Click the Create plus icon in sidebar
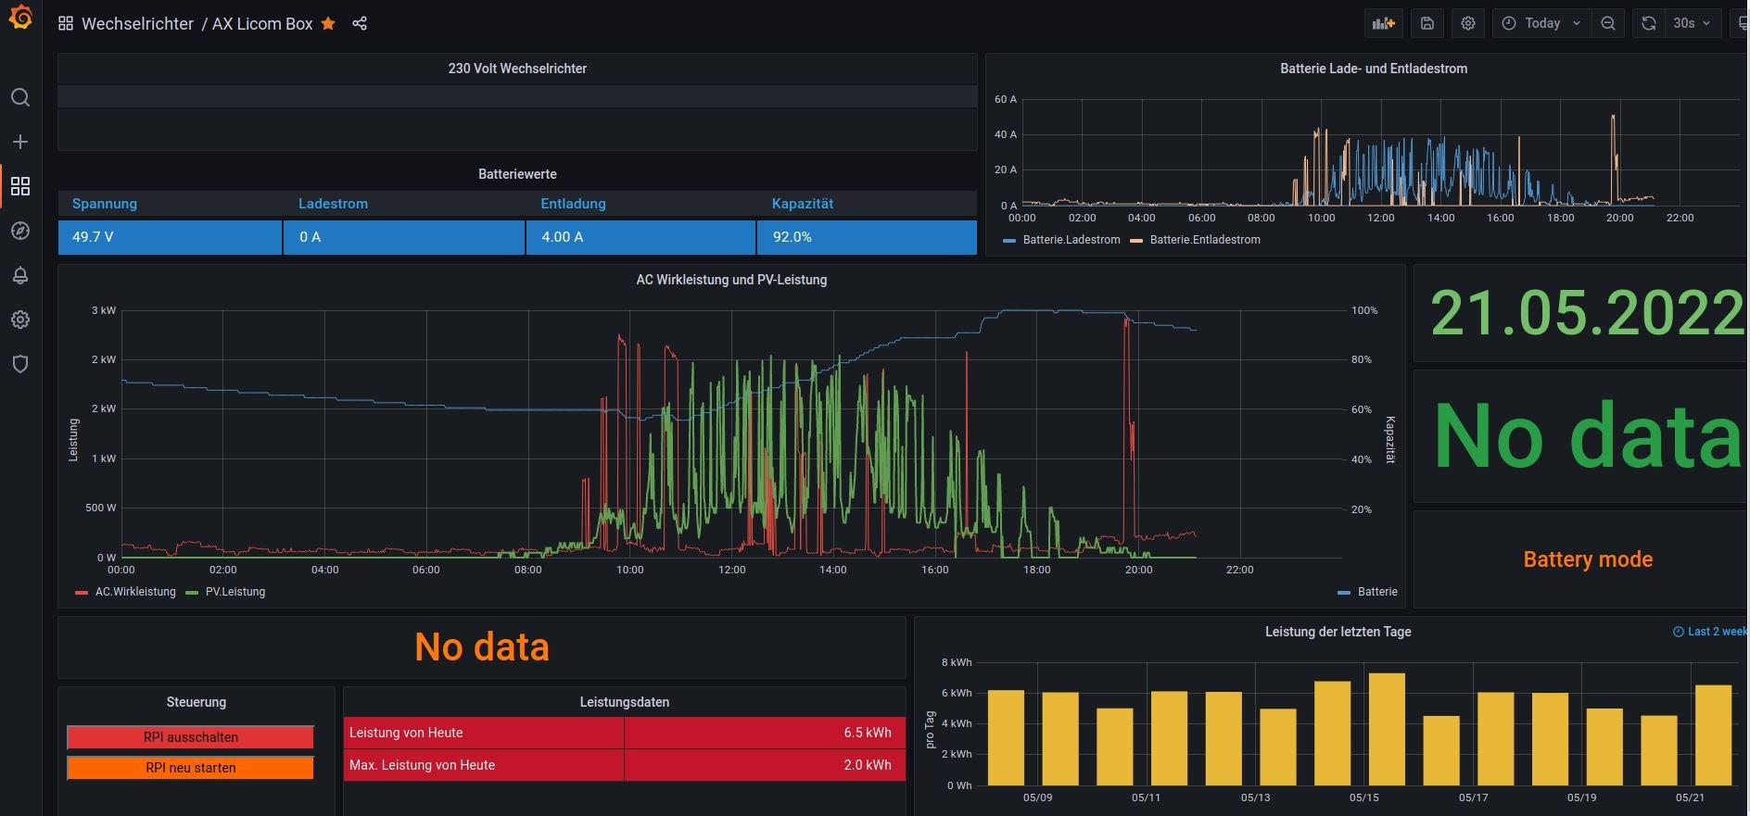Viewport: 1750px width, 816px height. (20, 142)
